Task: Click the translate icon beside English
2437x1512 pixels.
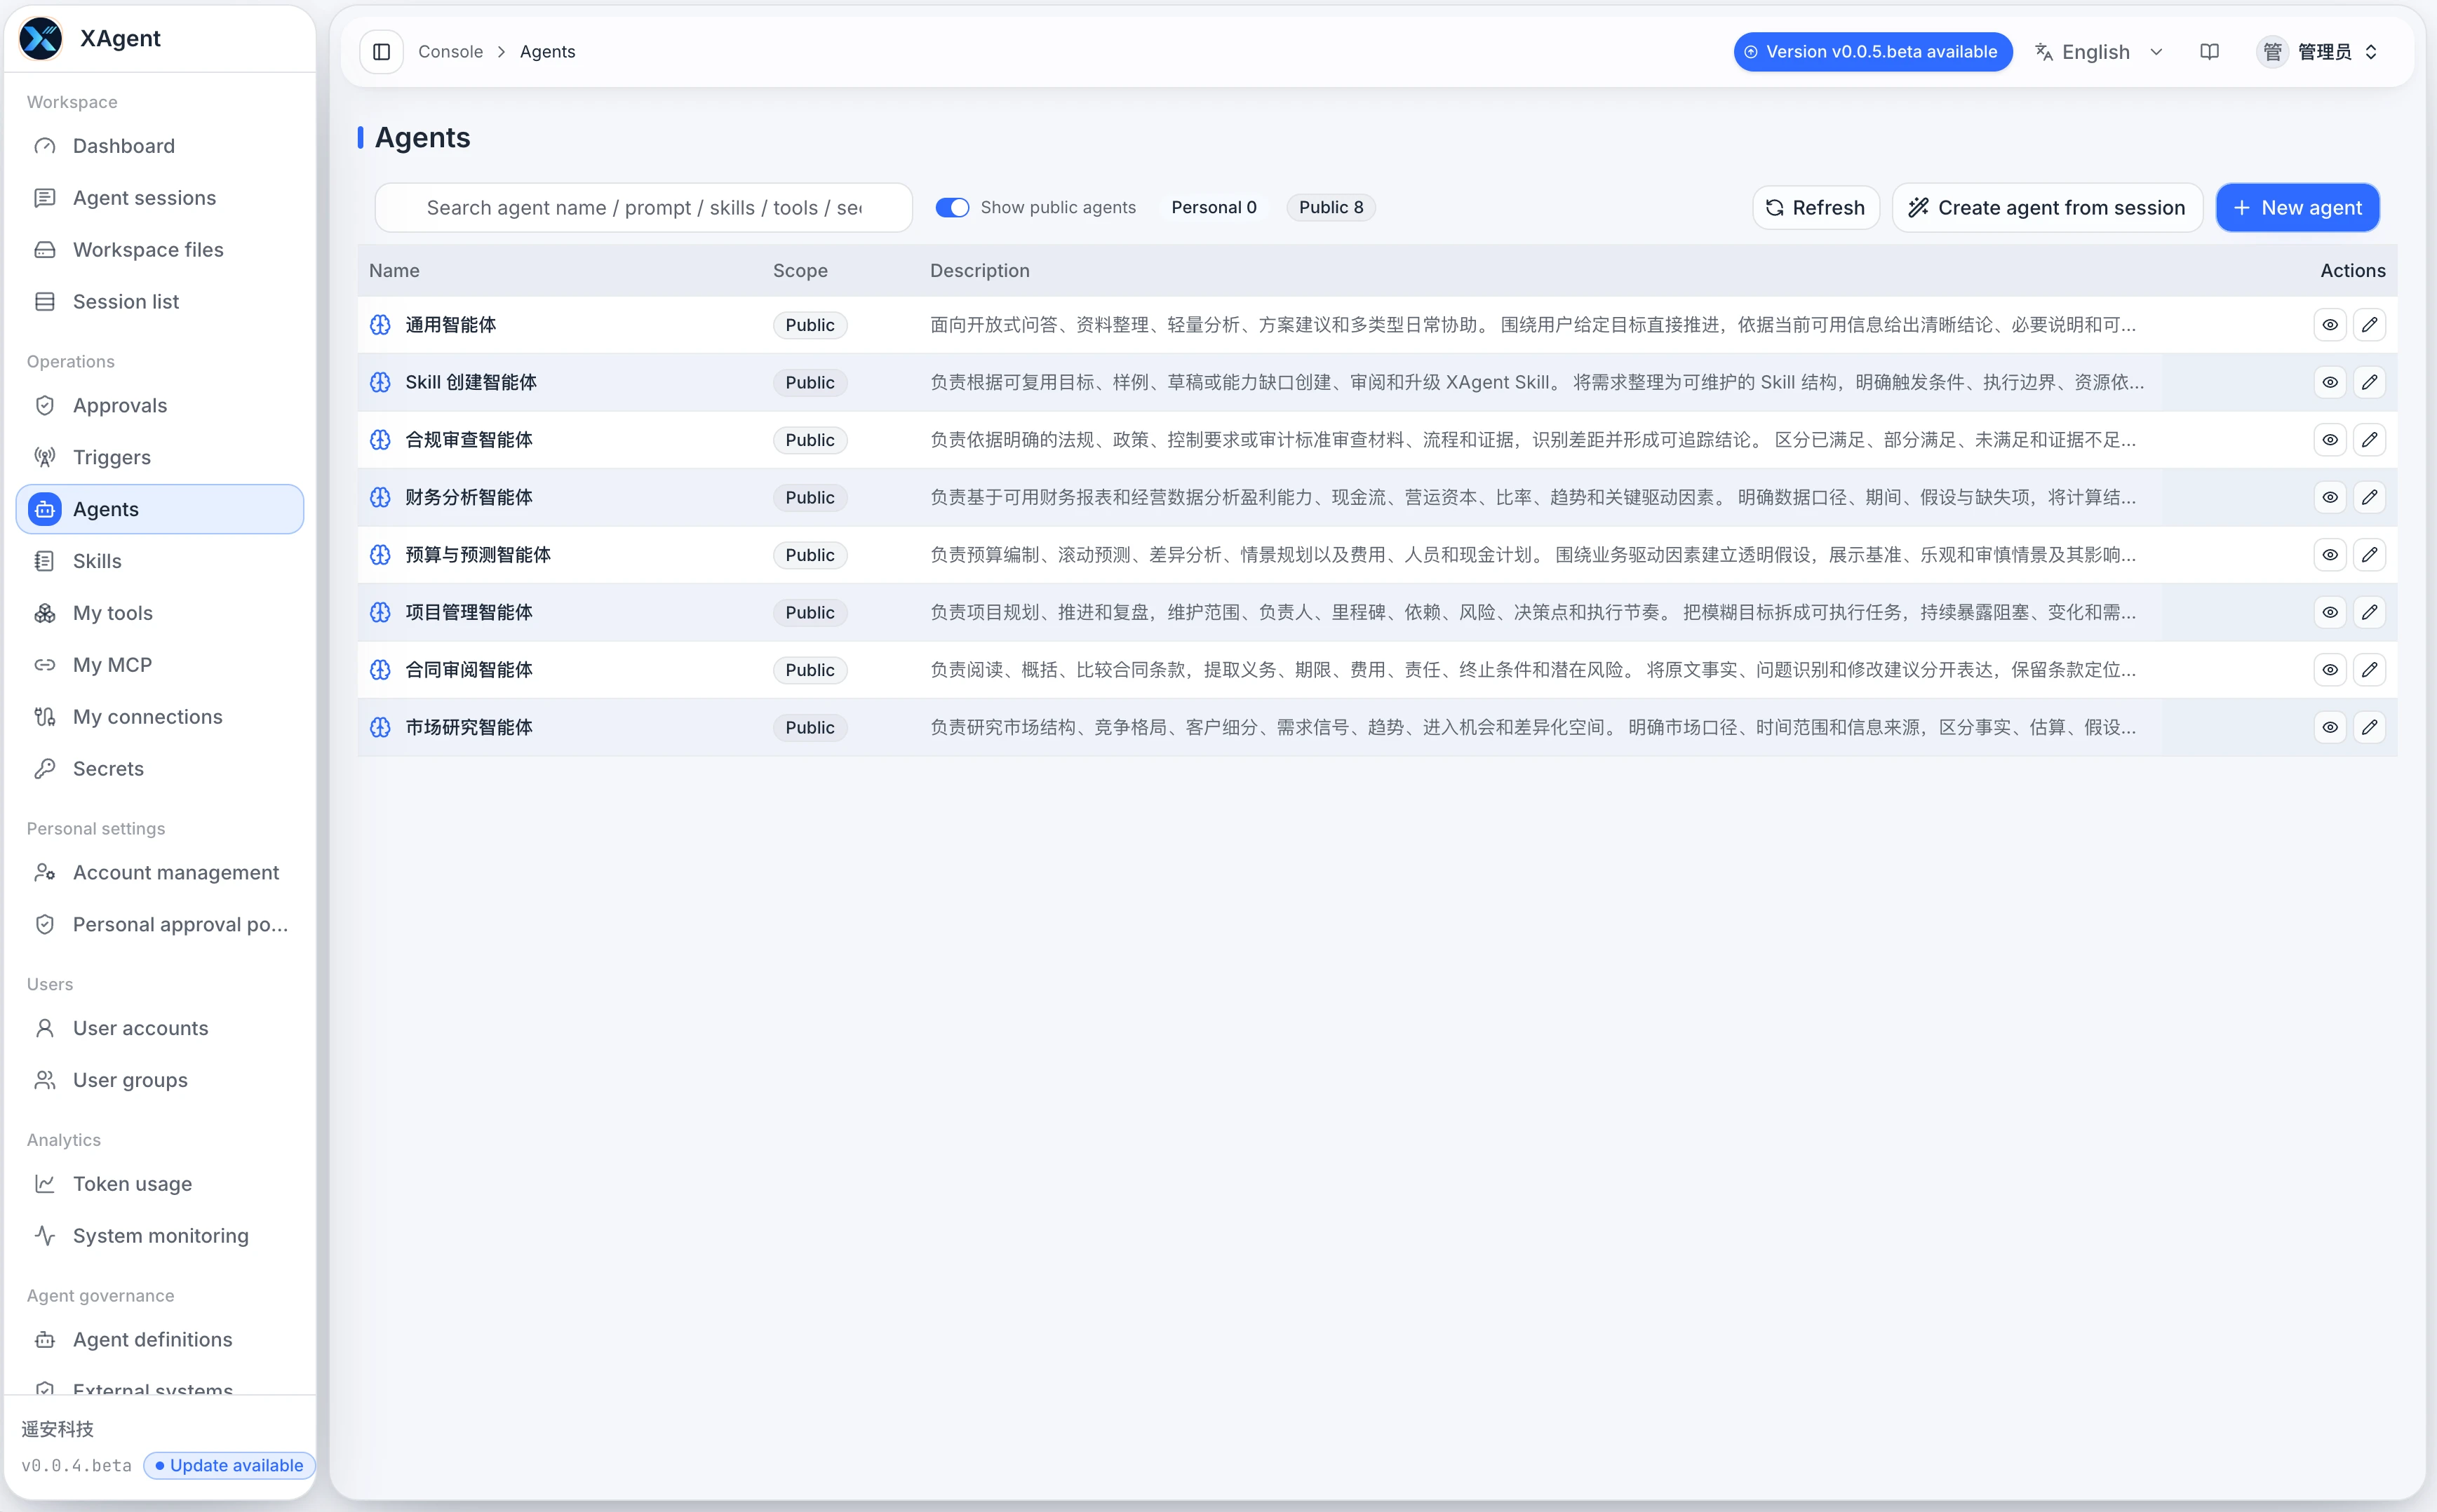Action: point(2044,52)
